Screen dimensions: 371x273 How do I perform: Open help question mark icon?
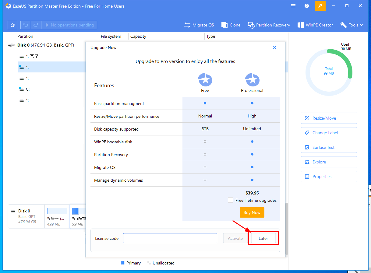tap(307, 6)
